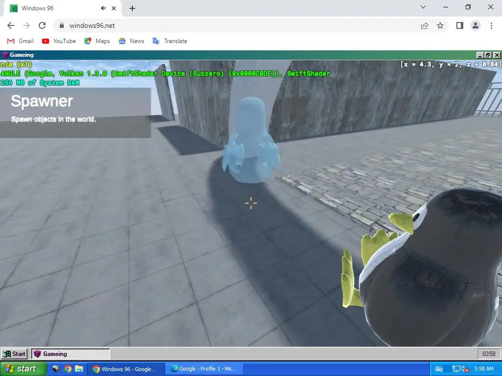The height and width of the screenshot is (376, 502).
Task: Open a new browser tab
Action: coord(132,8)
